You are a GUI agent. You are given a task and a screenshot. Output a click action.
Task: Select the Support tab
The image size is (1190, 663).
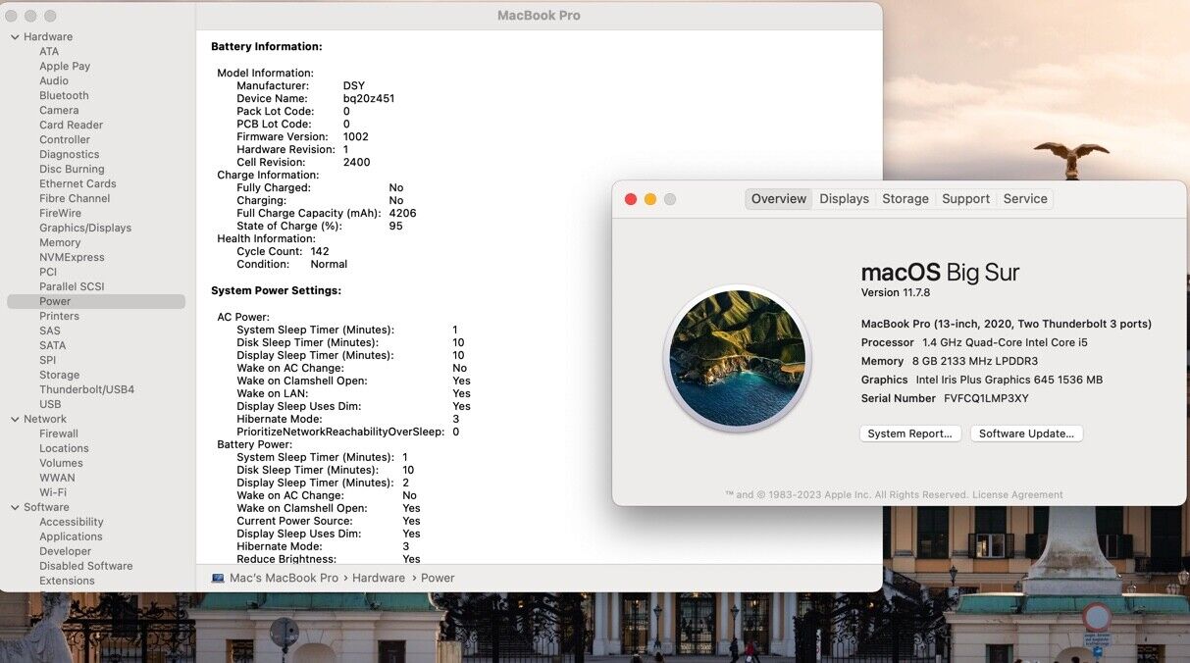[x=965, y=199]
